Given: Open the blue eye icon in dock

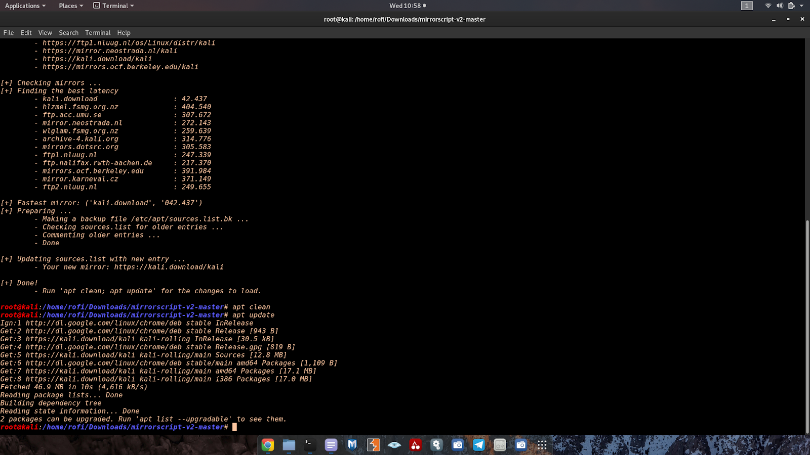Looking at the screenshot, I should click(394, 445).
